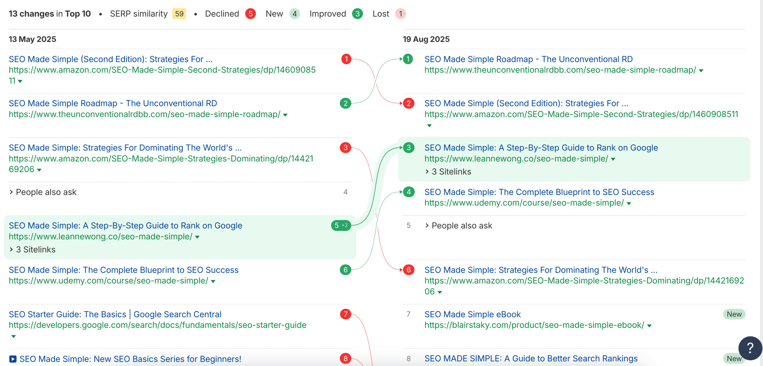Open 'SEO Made Simple eBook' title link
This screenshot has height=366, width=763.
tap(473, 314)
